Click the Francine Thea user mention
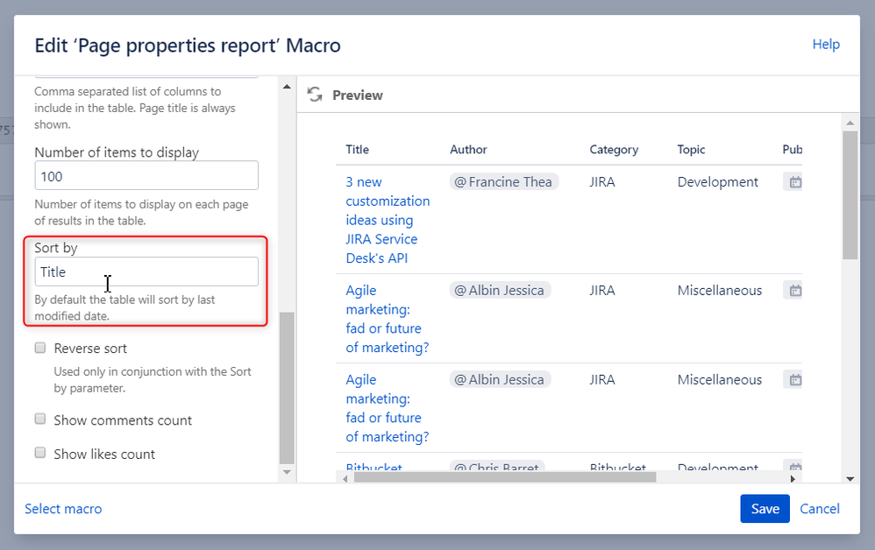 [x=503, y=182]
